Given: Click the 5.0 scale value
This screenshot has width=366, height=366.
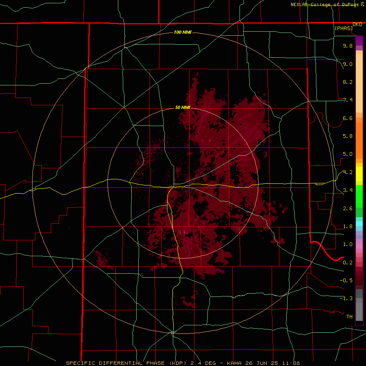Looking at the screenshot, I should click(348, 154).
